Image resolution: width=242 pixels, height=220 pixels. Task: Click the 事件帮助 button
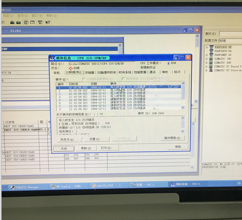point(172,138)
